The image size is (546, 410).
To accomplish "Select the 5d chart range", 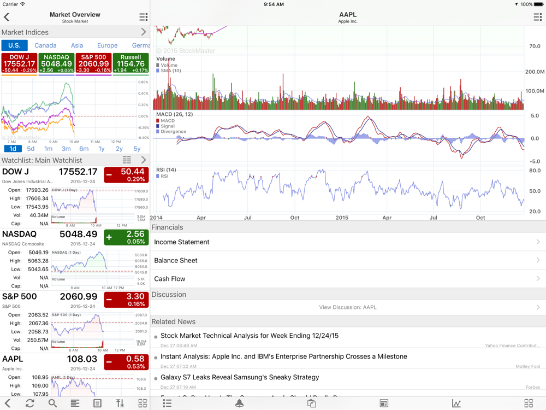I will [31, 149].
